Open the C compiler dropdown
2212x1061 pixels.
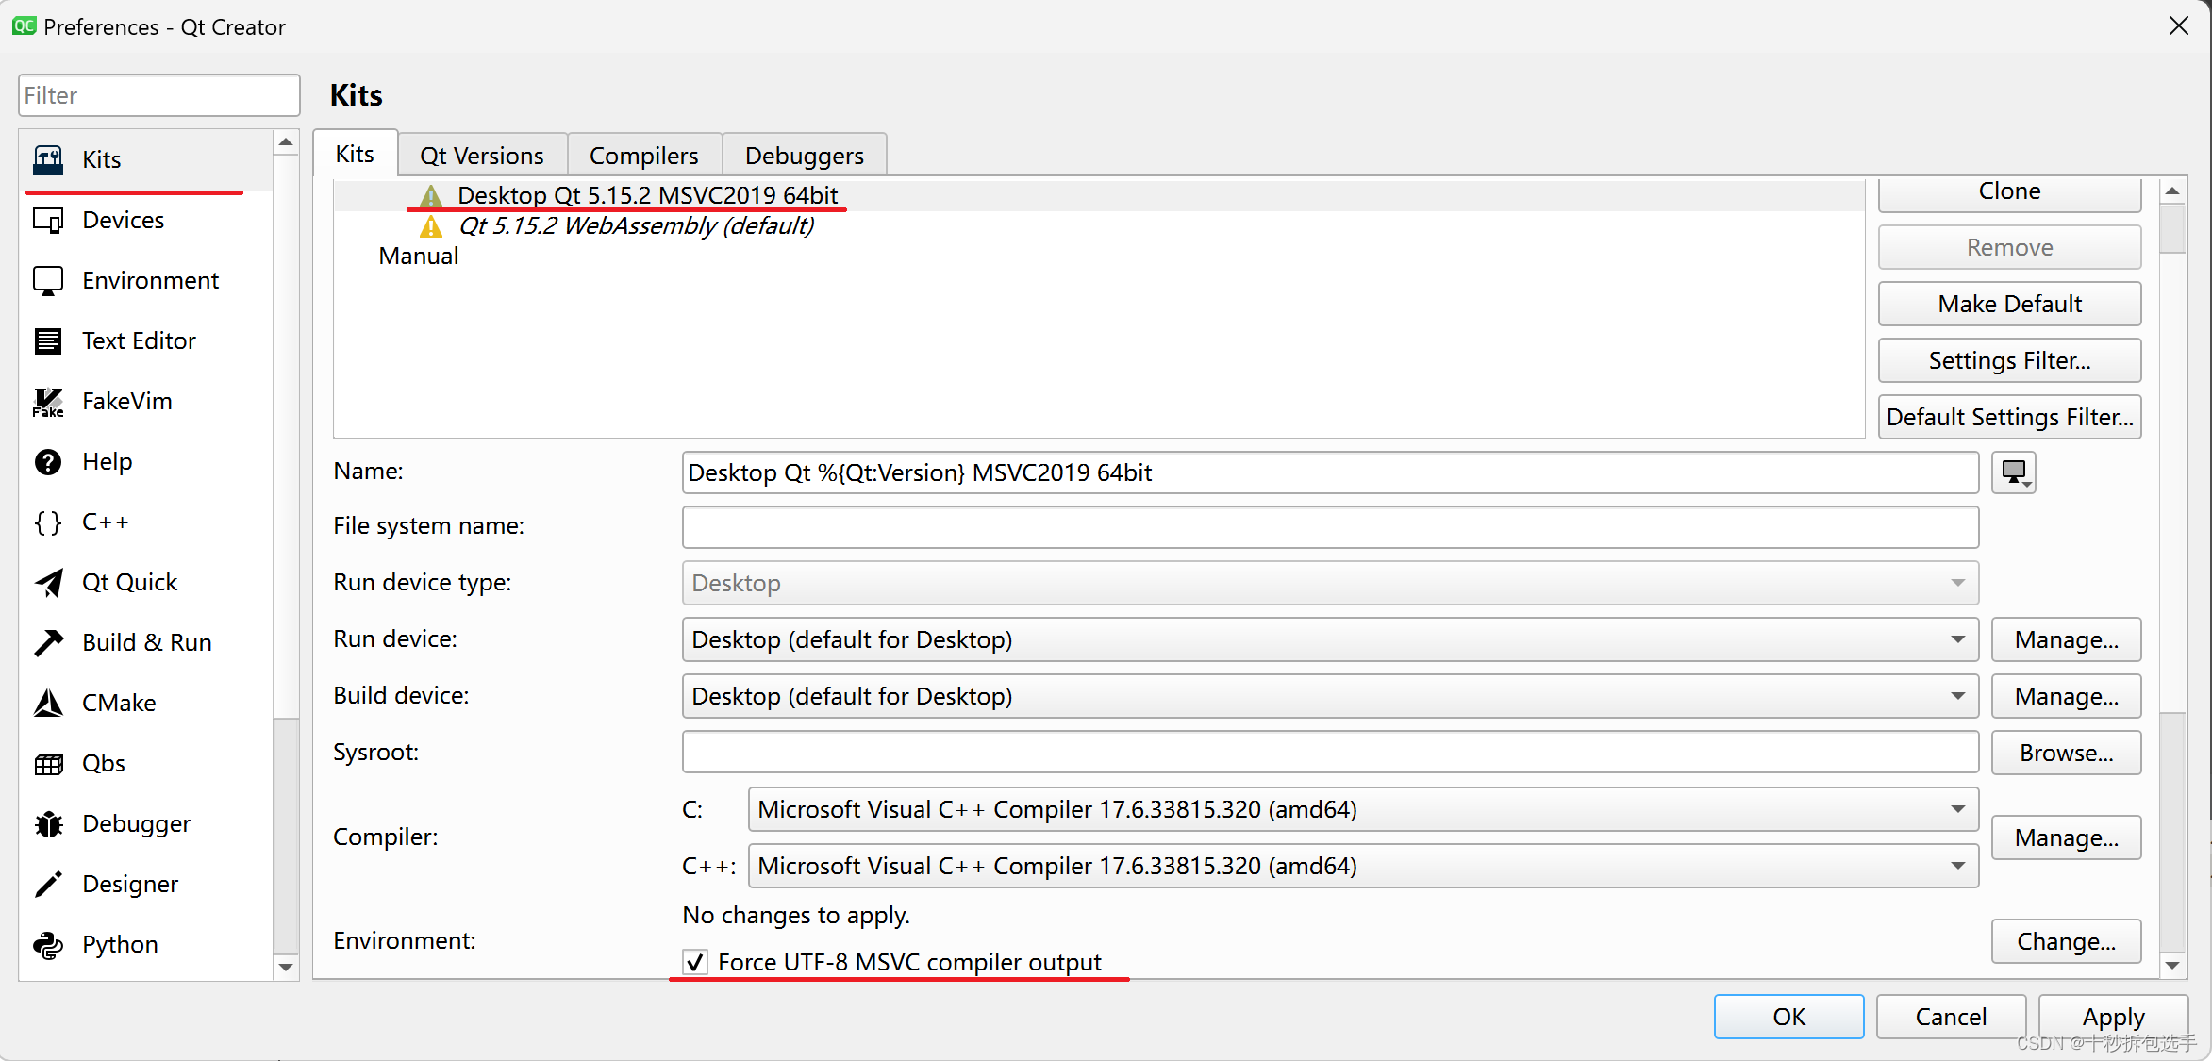[1363, 809]
